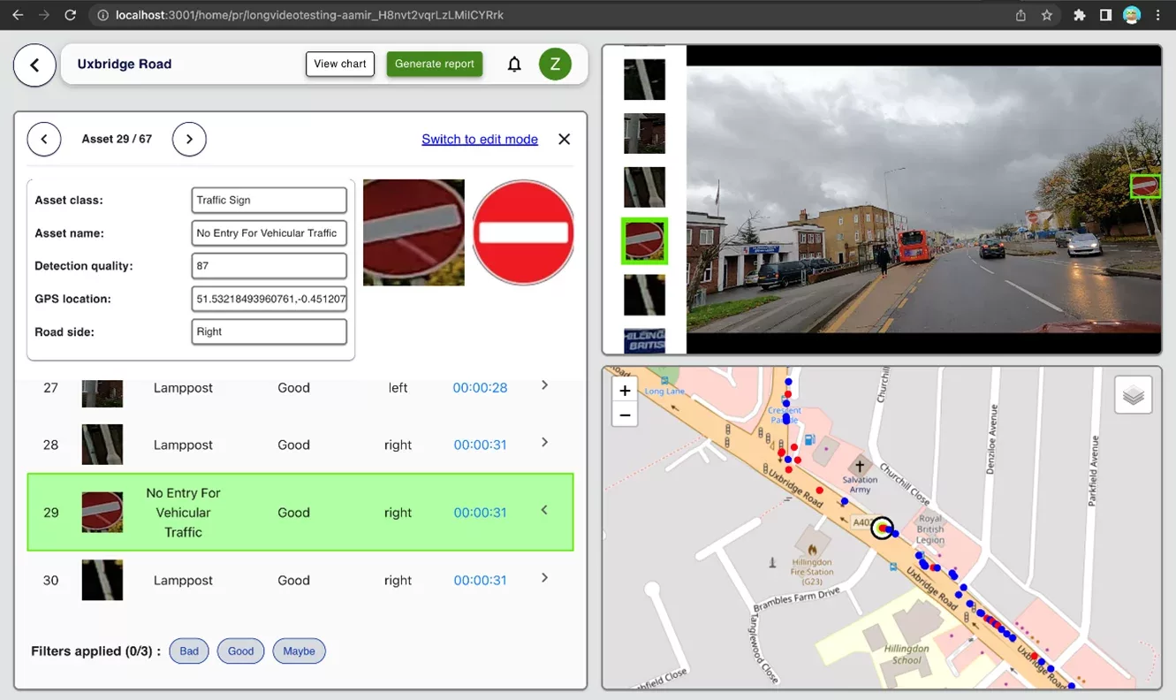Close the asset details panel
1176x700 pixels.
pos(564,140)
